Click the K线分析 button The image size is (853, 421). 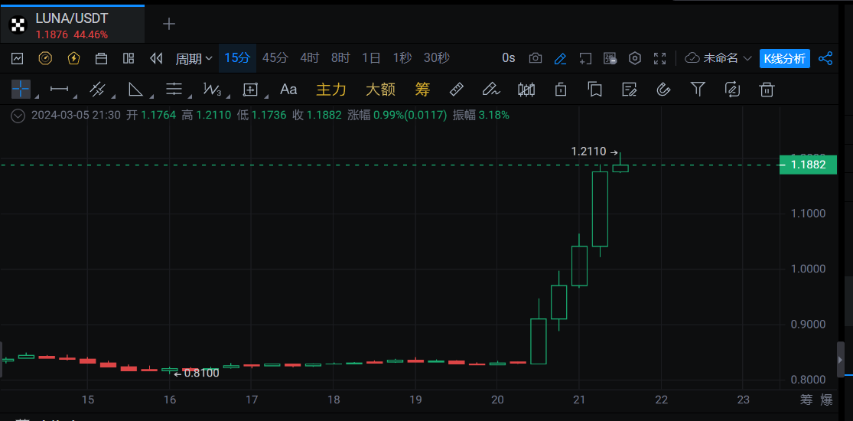[x=784, y=58]
